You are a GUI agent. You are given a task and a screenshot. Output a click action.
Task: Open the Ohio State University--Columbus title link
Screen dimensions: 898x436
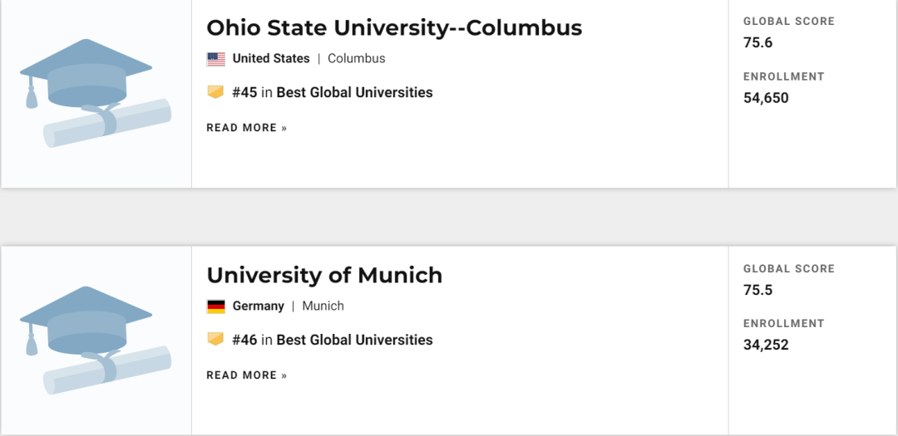(394, 27)
